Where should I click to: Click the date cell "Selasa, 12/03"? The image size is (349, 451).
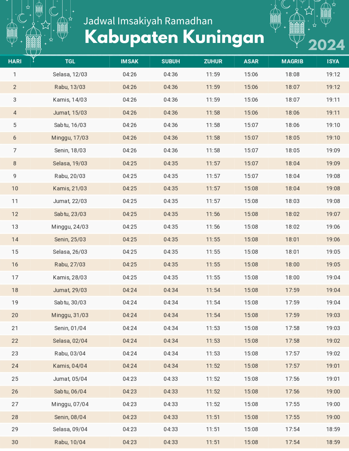pos(70,74)
